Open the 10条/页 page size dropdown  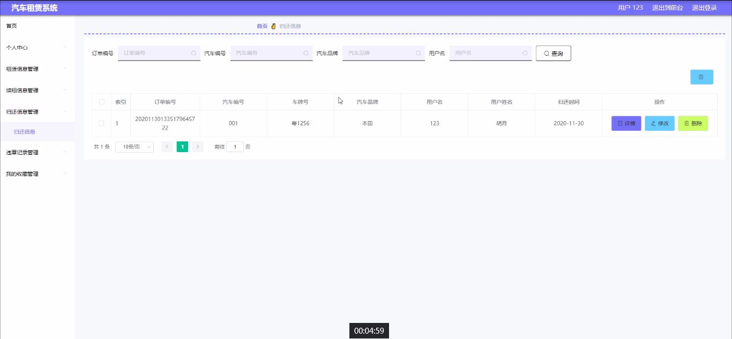click(135, 147)
